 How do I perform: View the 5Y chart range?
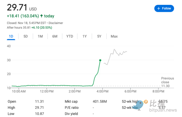[99, 36]
